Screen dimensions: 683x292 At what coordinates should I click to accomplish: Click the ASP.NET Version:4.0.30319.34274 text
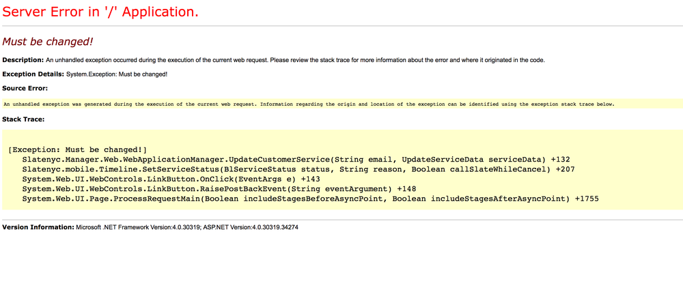click(250, 228)
